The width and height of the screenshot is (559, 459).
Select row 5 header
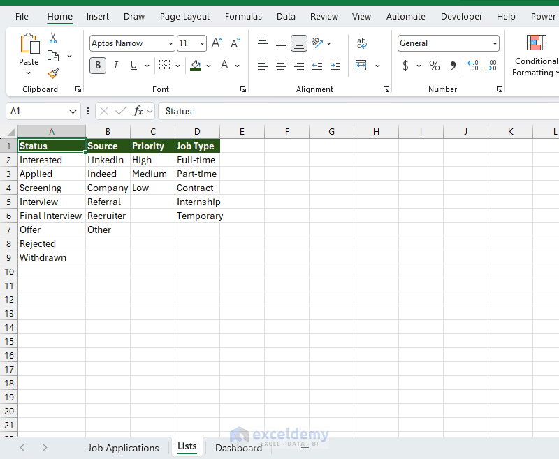pos(8,202)
